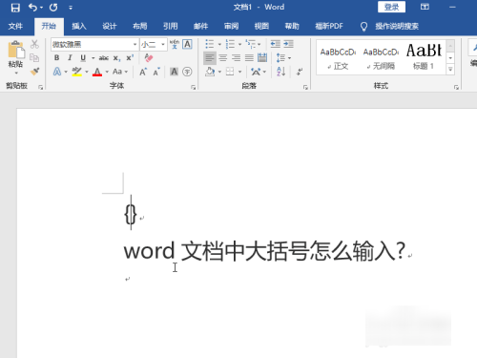This screenshot has width=477, height=358.
Task: Click the Borders icon
Action: point(230,72)
